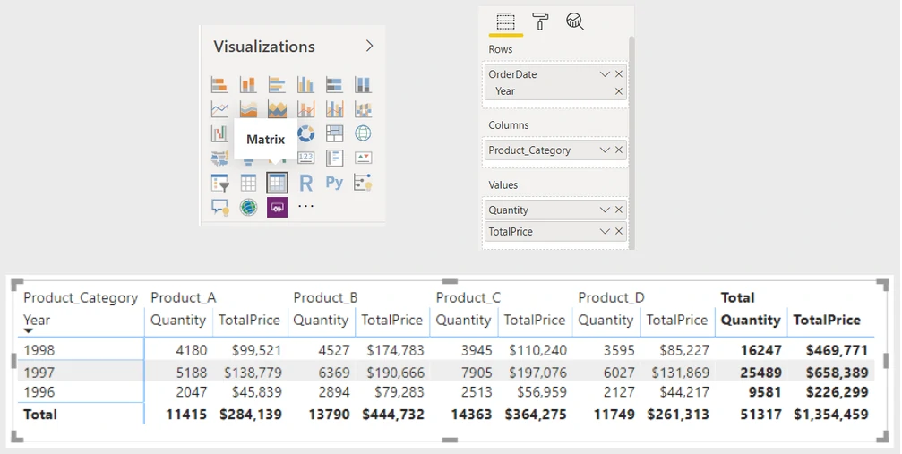Viewport: 902px width, 454px height.
Task: Click the grand total $1,354,459 cell
Action: (831, 415)
